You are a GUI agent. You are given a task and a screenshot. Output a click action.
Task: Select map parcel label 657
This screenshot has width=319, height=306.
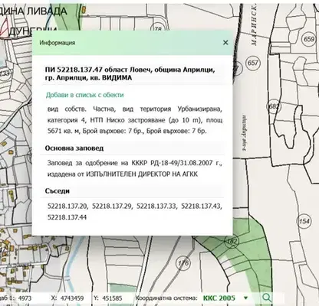(x=253, y=63)
